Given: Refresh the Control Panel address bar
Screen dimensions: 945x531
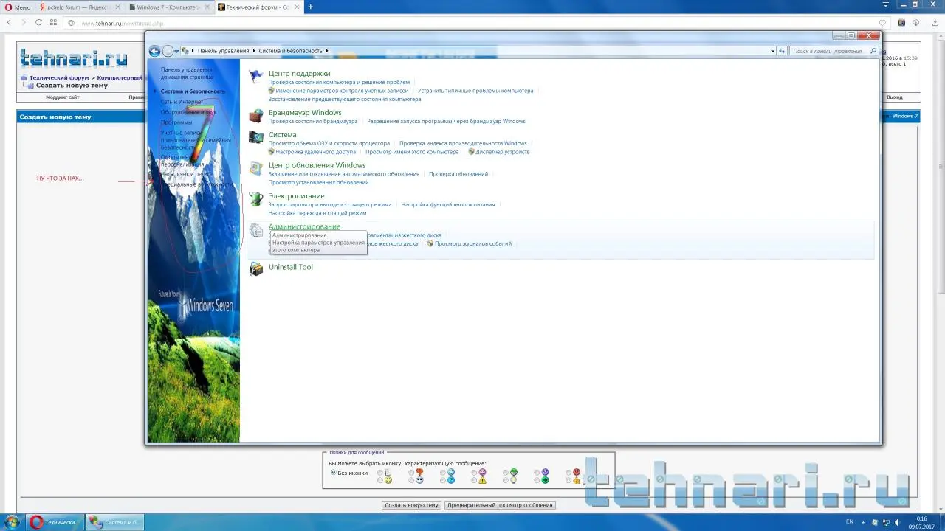Looking at the screenshot, I should [782, 51].
